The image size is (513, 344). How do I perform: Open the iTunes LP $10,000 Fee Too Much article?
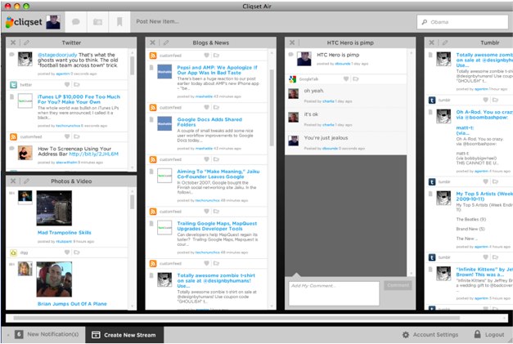click(x=79, y=100)
